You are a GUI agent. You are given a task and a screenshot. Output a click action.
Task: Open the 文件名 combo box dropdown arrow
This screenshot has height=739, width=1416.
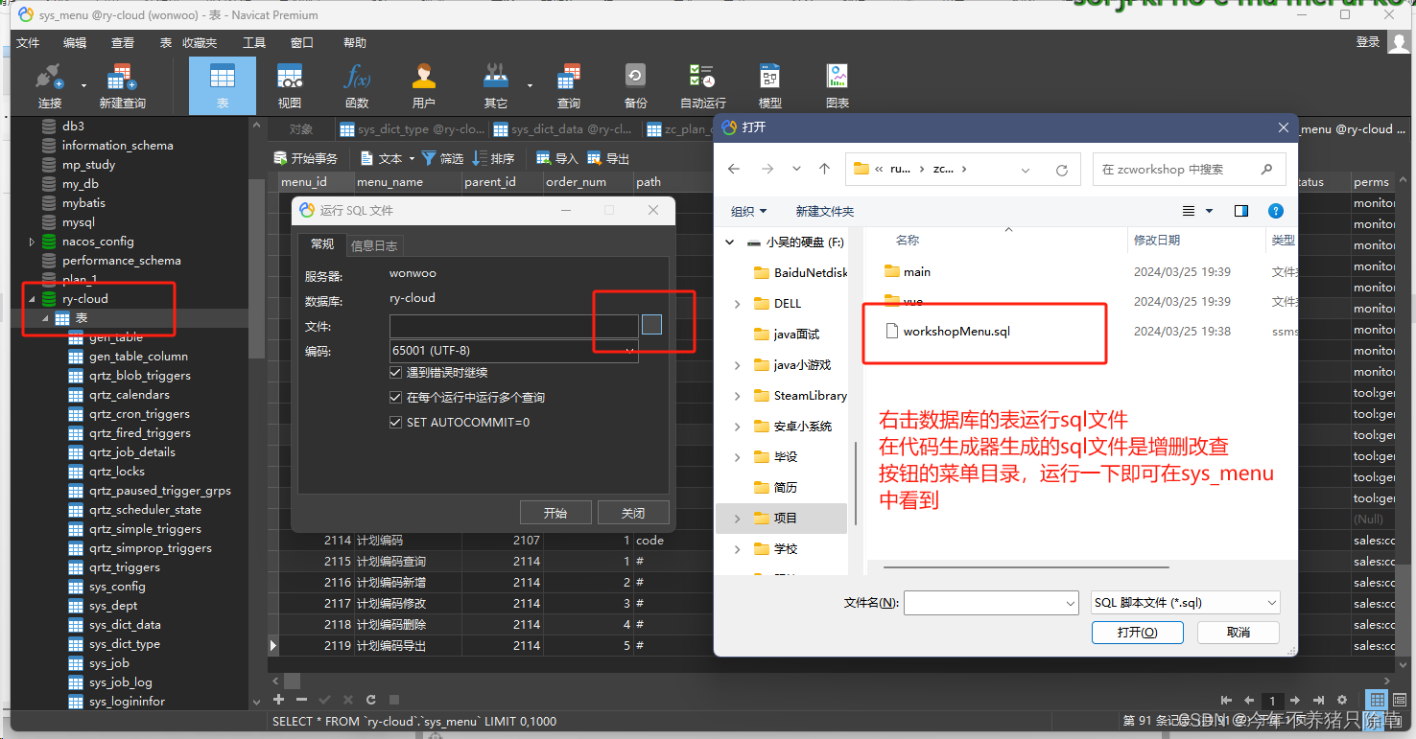1071,603
